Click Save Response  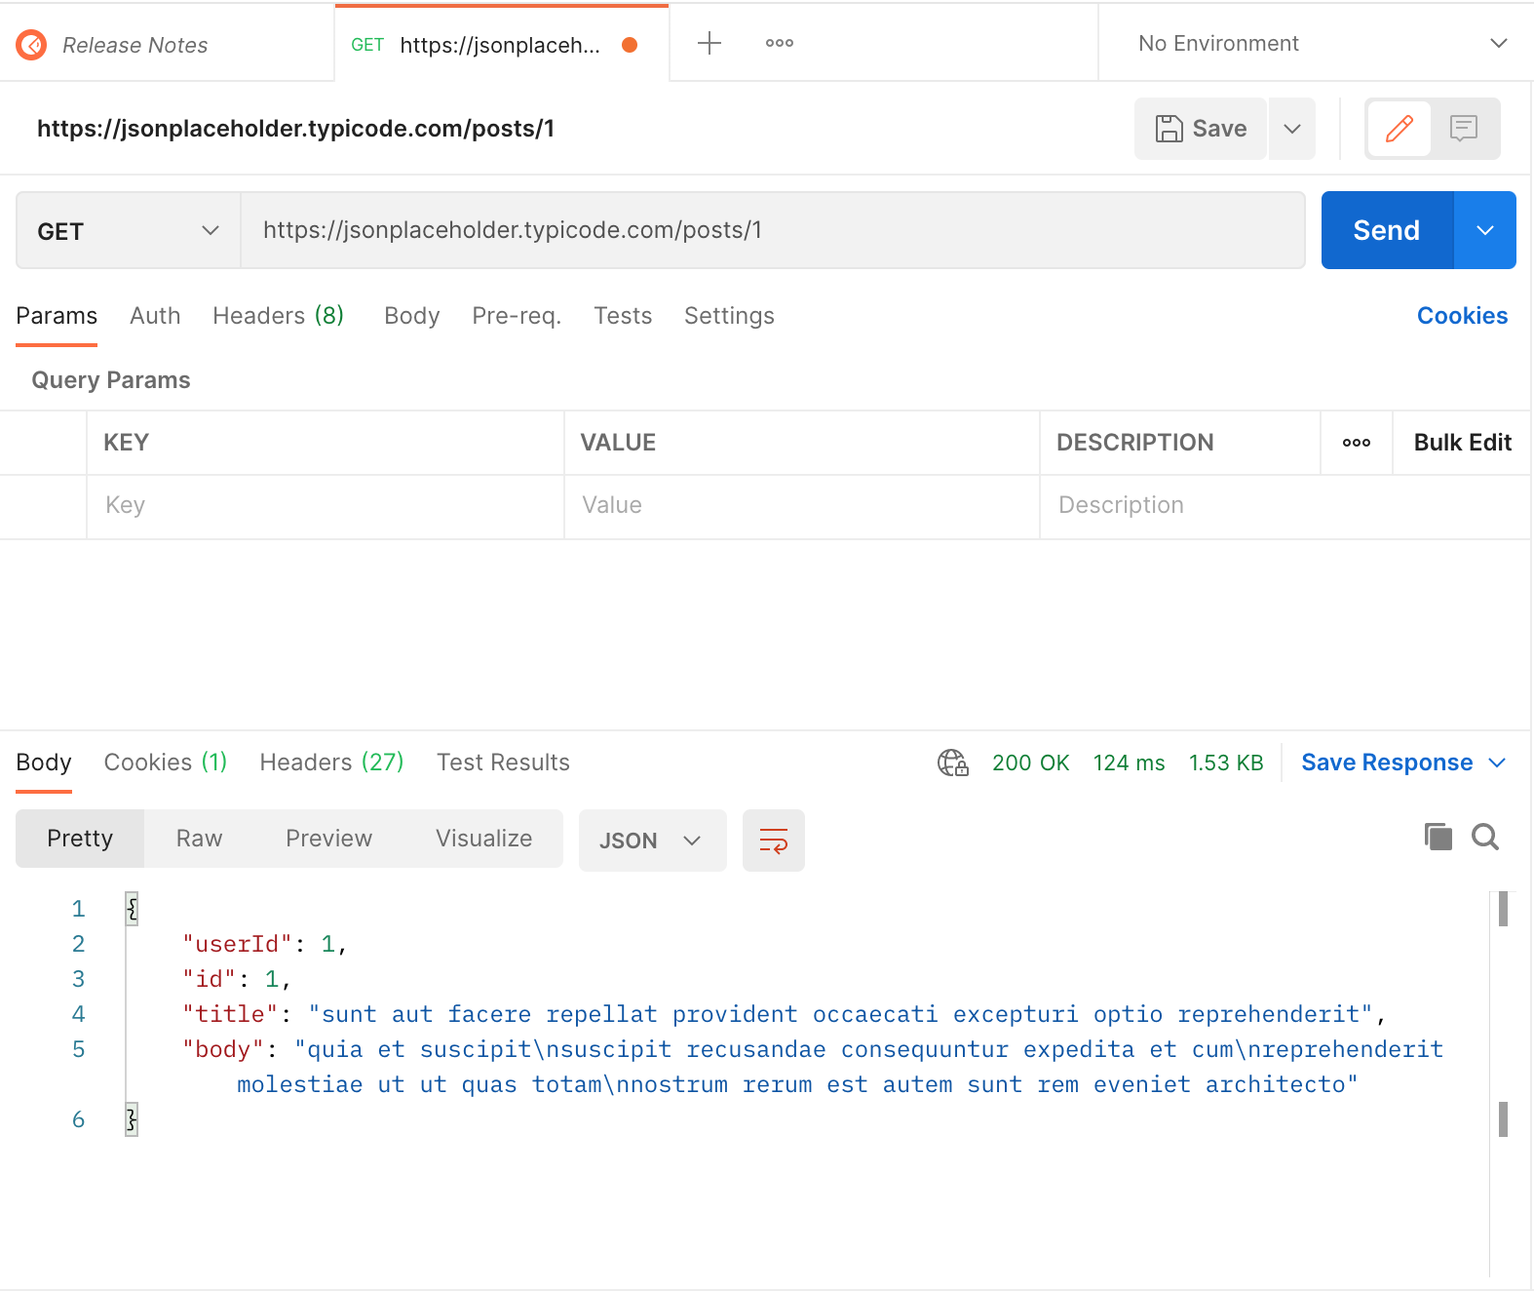coord(1387,763)
